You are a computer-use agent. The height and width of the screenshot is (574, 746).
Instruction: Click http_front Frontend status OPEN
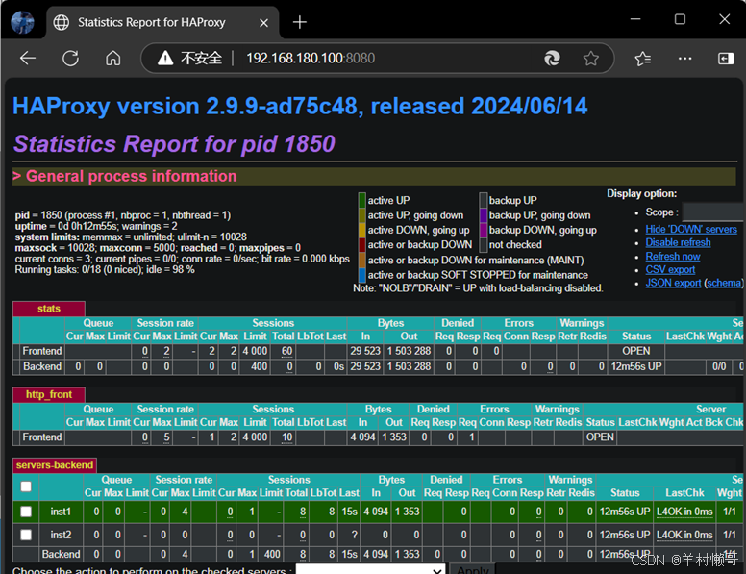(600, 437)
